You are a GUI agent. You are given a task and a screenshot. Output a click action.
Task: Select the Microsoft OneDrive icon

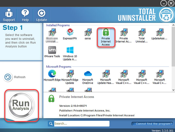[x=88, y=74]
